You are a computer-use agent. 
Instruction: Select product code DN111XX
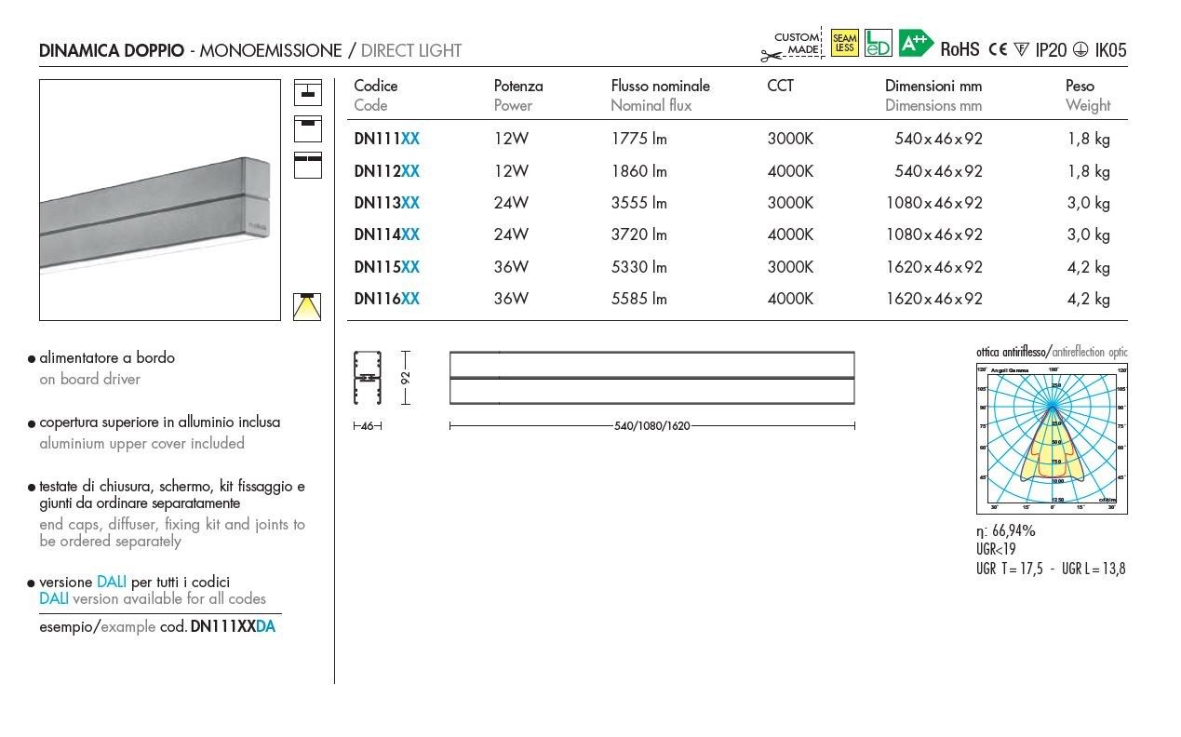pyautogui.click(x=386, y=140)
